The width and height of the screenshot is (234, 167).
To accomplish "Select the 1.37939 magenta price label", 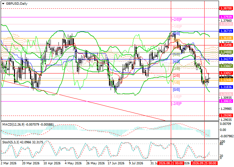I will click(x=226, y=17).
